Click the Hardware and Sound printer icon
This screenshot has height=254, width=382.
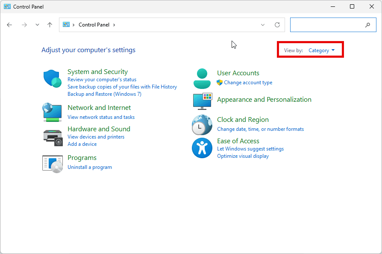[53, 137]
